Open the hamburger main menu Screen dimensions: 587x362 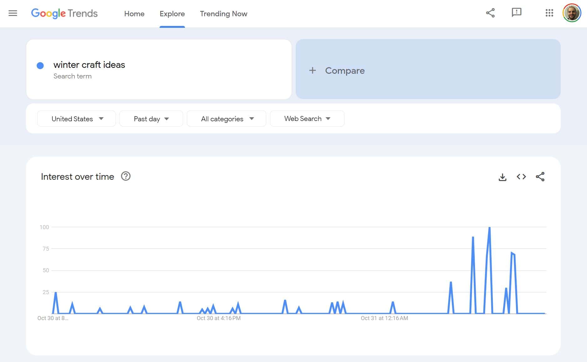click(13, 13)
